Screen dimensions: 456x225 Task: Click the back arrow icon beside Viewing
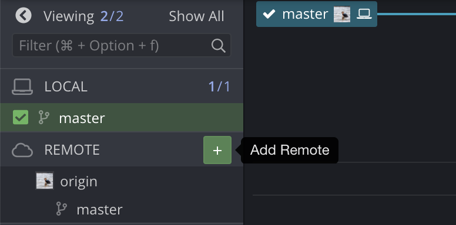click(24, 16)
